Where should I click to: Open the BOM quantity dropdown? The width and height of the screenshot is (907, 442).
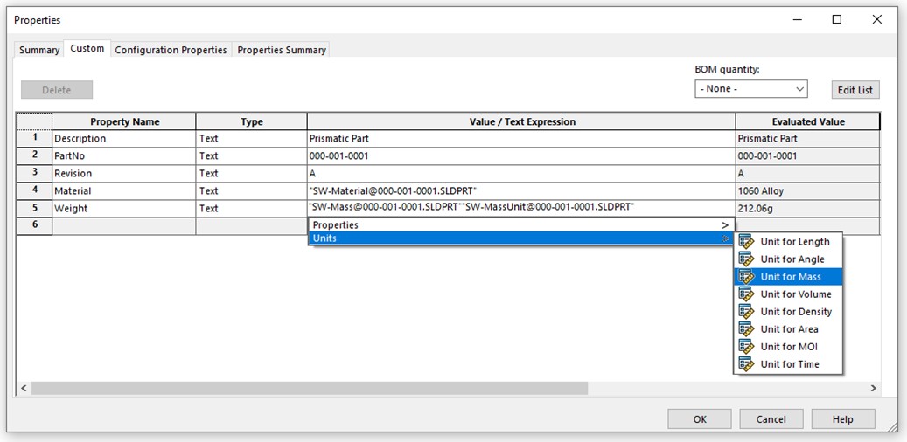(750, 89)
